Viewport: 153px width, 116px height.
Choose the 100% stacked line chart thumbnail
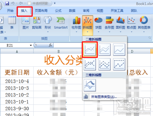coord(119,50)
